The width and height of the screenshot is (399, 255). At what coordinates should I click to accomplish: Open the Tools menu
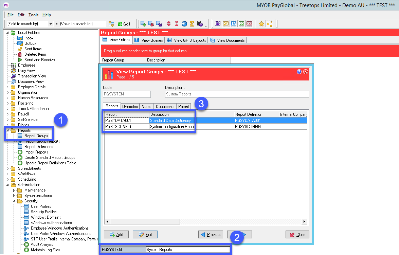click(x=33, y=15)
